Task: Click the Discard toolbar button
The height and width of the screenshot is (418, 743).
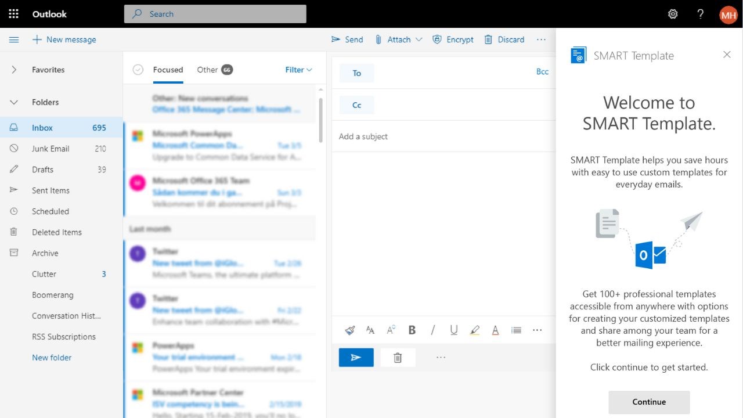Action: 504,39
